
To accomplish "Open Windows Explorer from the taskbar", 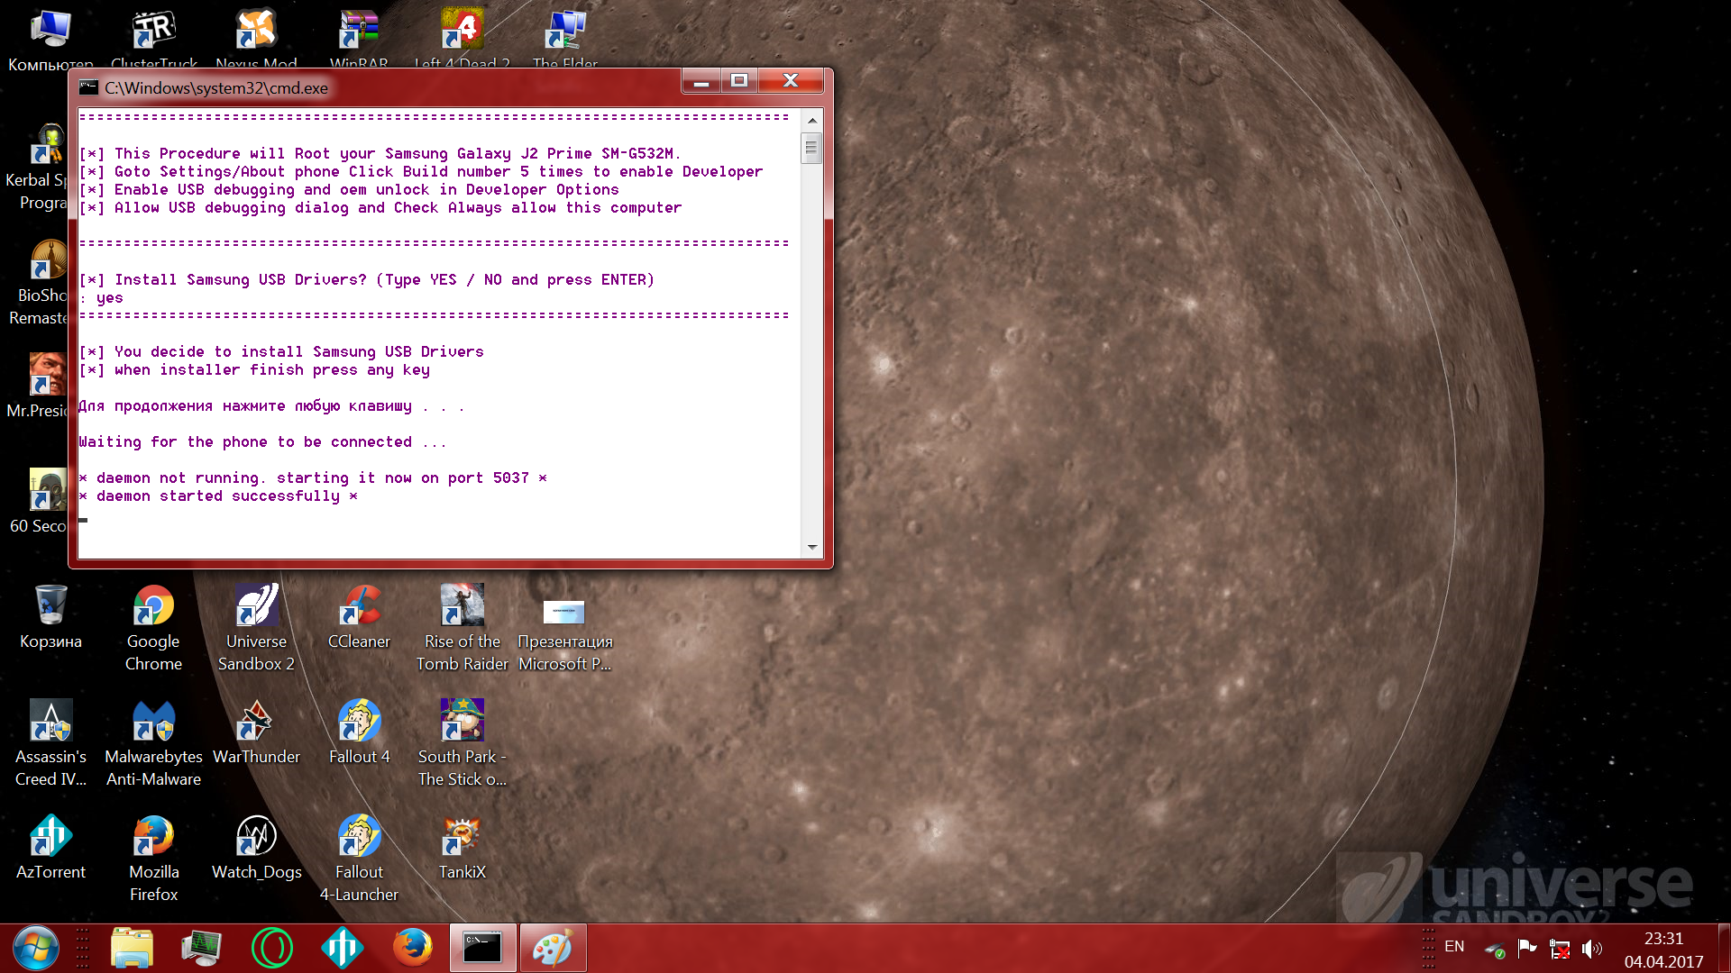I will [133, 948].
